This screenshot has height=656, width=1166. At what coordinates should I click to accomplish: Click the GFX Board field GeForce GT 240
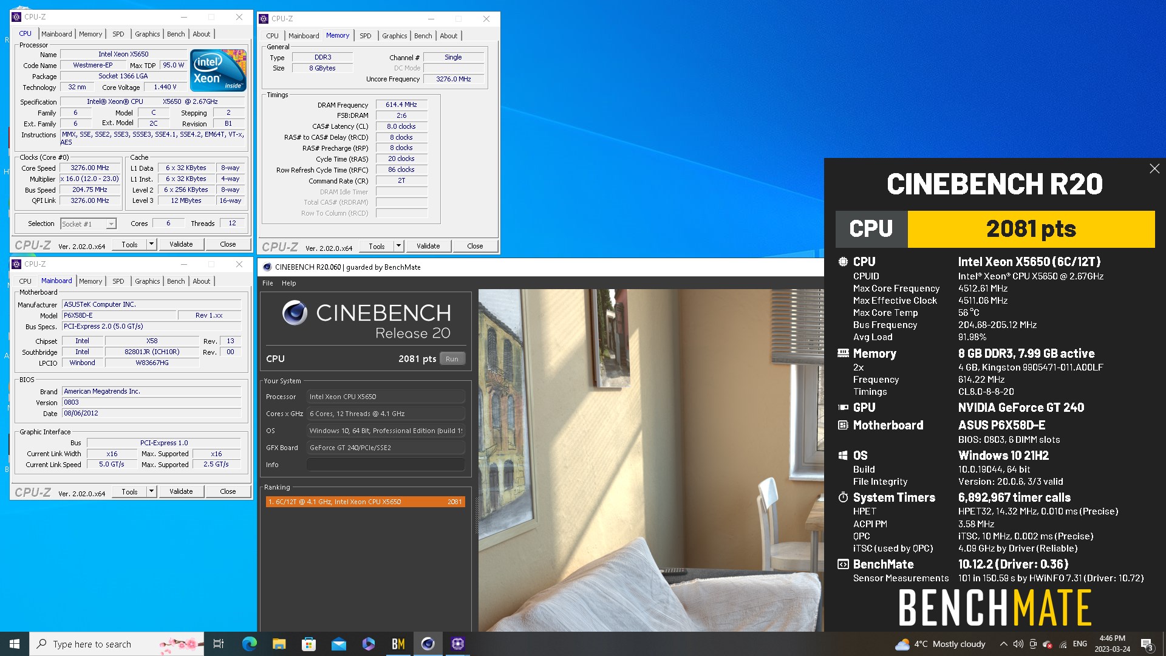click(386, 448)
